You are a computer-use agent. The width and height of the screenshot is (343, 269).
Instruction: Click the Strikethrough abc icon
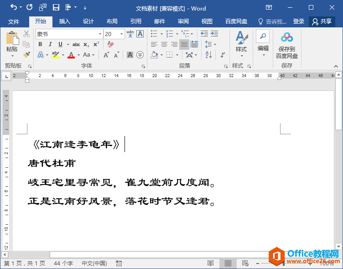[x=76, y=44]
